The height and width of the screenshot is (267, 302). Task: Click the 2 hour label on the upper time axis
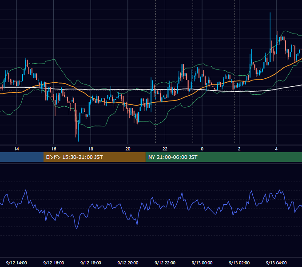click(x=239, y=149)
